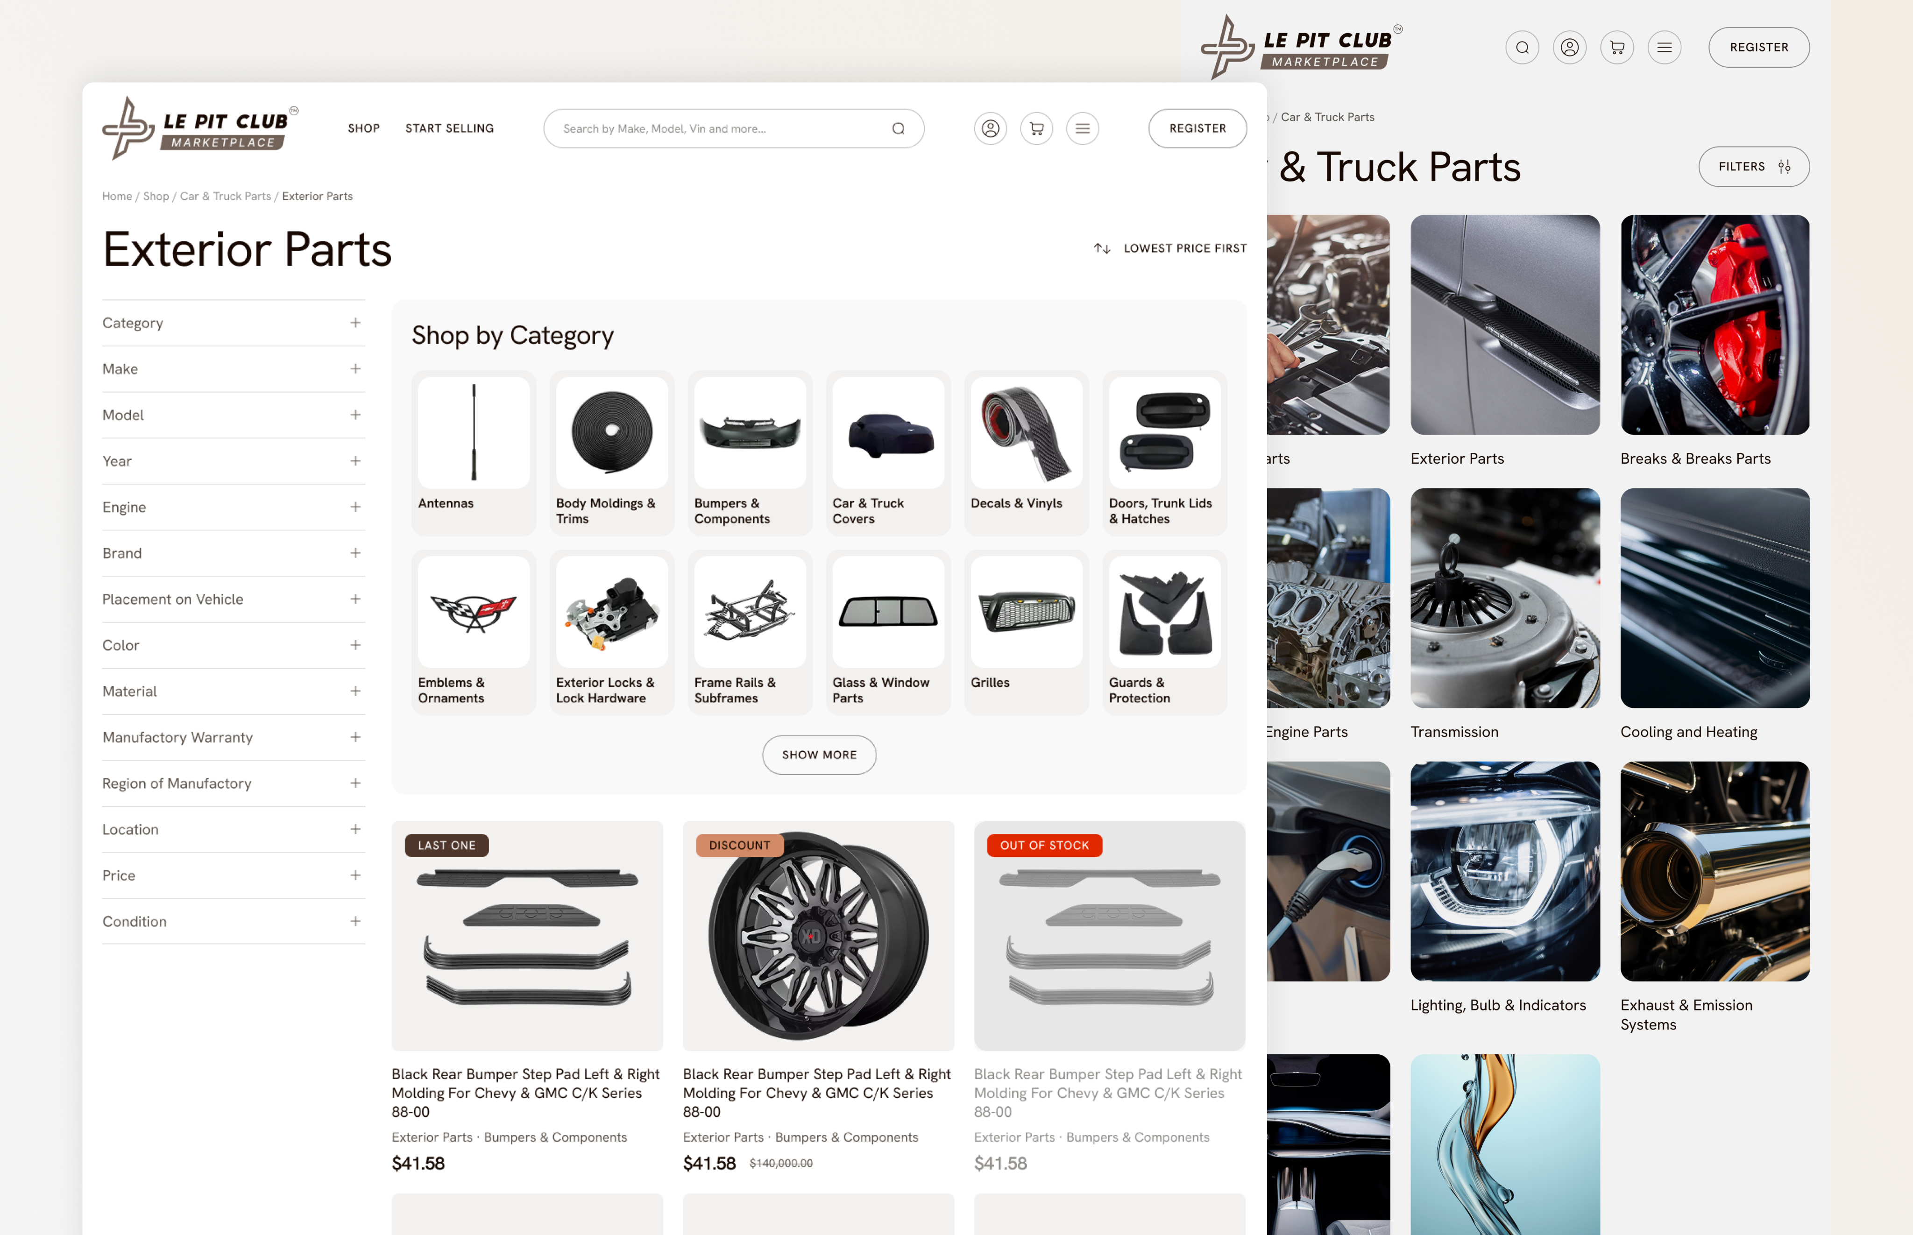Open the Emblems & Ornaments category tile
1913x1235 pixels.
474,632
